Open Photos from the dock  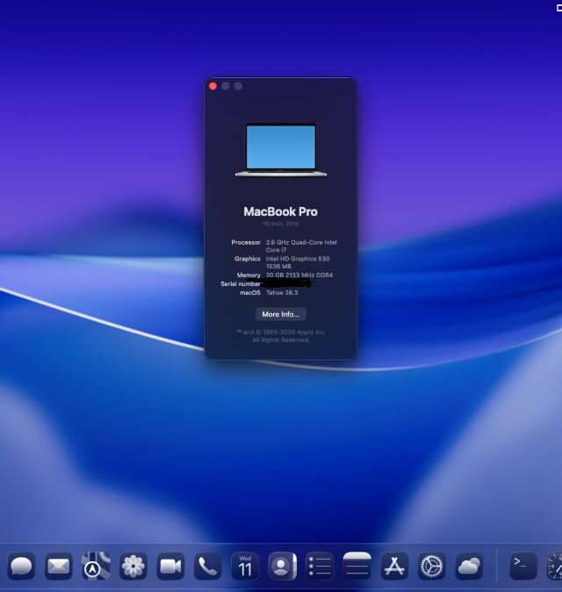133,567
